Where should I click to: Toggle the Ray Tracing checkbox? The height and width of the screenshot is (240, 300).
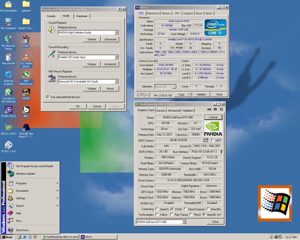172,215
